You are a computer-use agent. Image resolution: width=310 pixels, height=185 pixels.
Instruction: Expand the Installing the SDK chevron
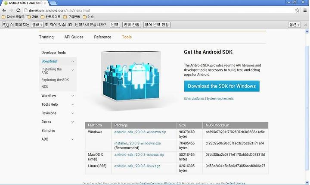click(73, 70)
